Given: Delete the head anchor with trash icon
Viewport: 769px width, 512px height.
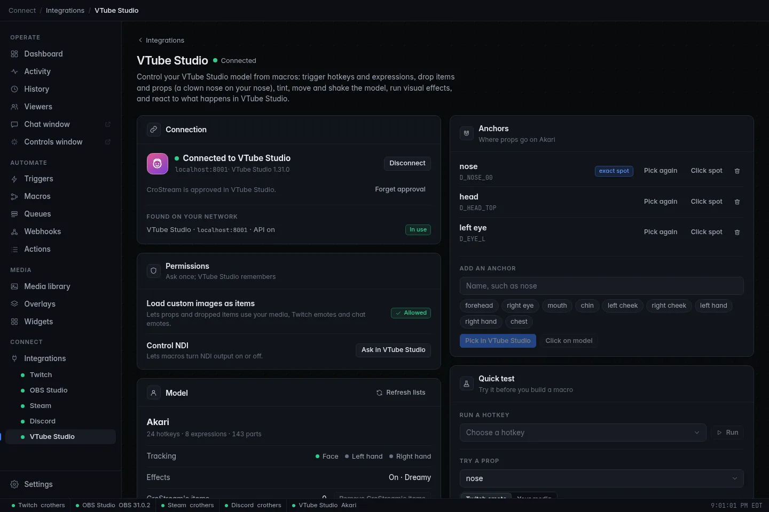Looking at the screenshot, I should click(737, 202).
